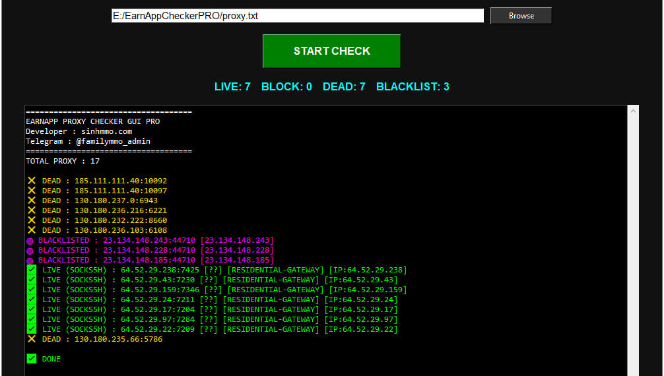Click the X icon beside 130.180.232.222:8660
The image size is (664, 376).
[31, 220]
